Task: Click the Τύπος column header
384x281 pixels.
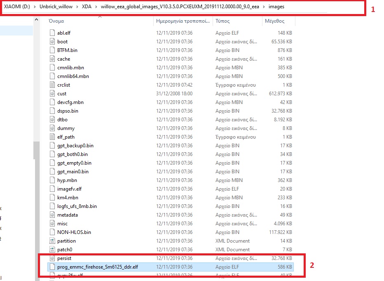Action: (x=222, y=21)
